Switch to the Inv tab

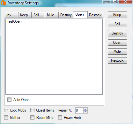pyautogui.click(x=11, y=15)
